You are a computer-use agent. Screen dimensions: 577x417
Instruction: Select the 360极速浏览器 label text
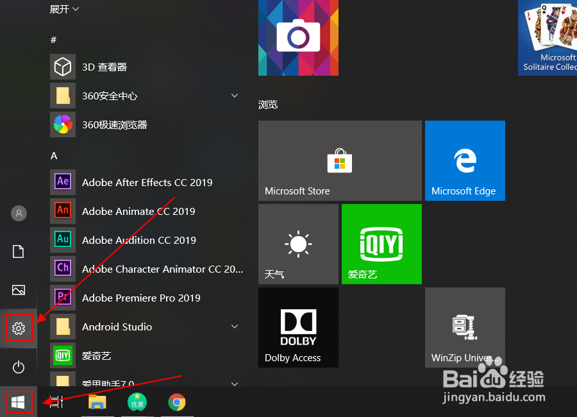coord(115,125)
